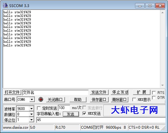Click the SSCOM application icon in title bar

5,6
